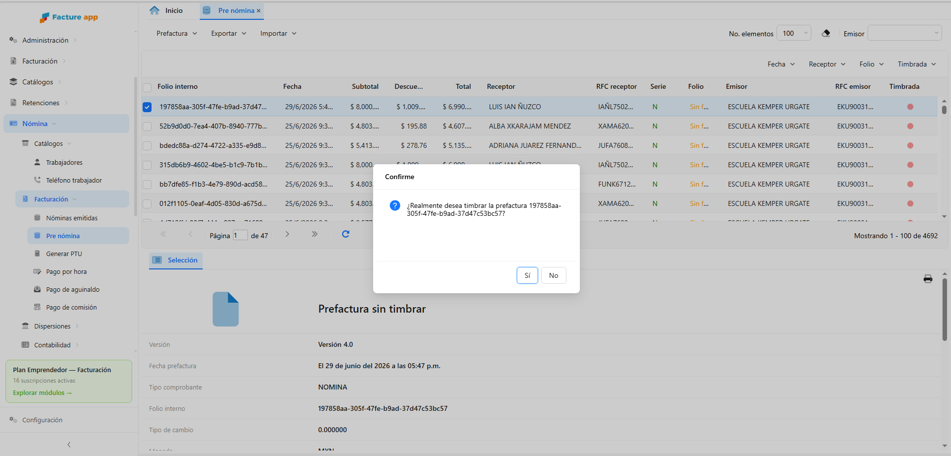Open the Folio filter dropdown

coord(872,64)
